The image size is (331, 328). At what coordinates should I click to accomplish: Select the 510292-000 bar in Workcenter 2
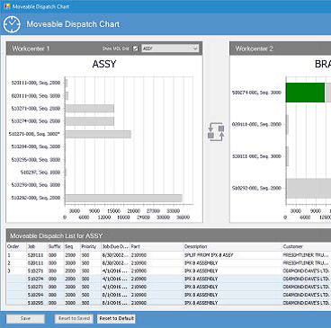coord(309,189)
